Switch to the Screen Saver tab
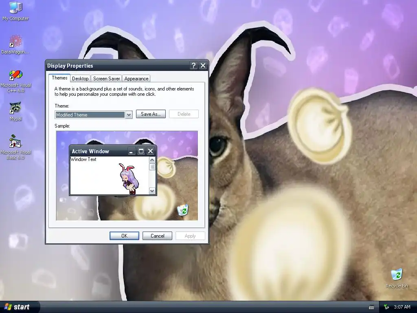417x313 pixels. click(x=106, y=79)
